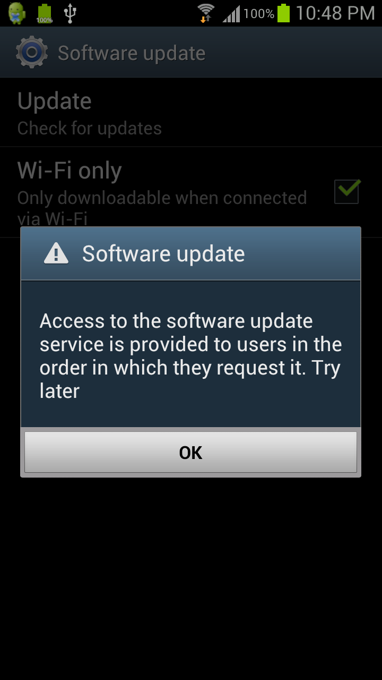Tap the USB connection icon in status bar
Screen dimensions: 382x680
pyautogui.click(x=70, y=13)
